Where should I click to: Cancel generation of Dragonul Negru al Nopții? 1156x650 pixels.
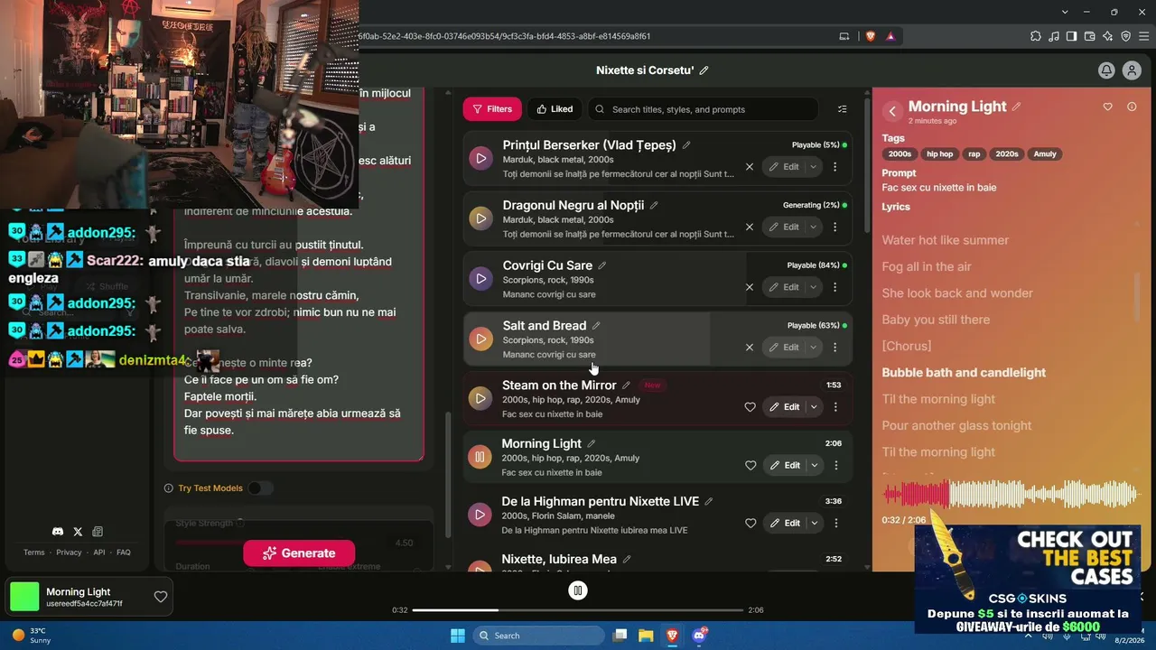(x=750, y=227)
